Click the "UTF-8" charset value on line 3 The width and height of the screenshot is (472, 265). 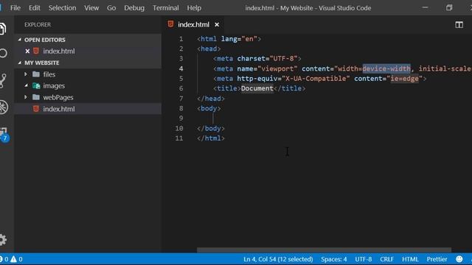pyautogui.click(x=283, y=58)
